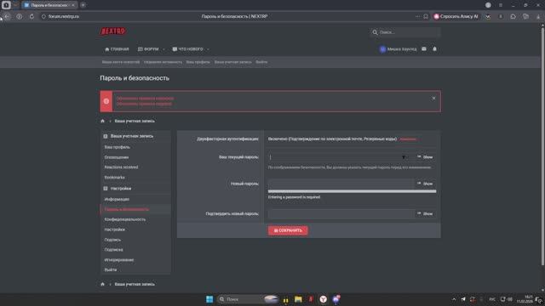Focus the confirm new password field

pos(341,213)
